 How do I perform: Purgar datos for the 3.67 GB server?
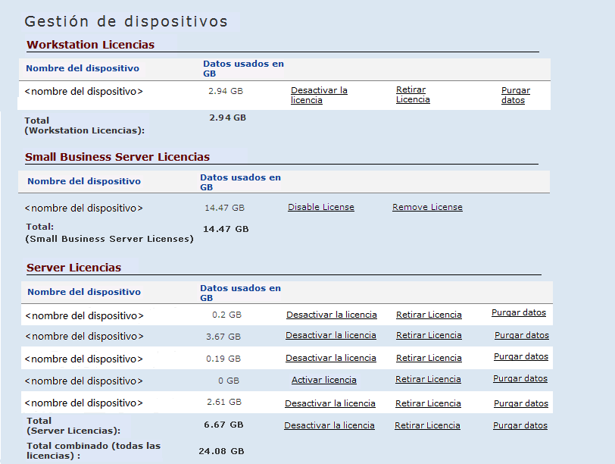pos(522,335)
